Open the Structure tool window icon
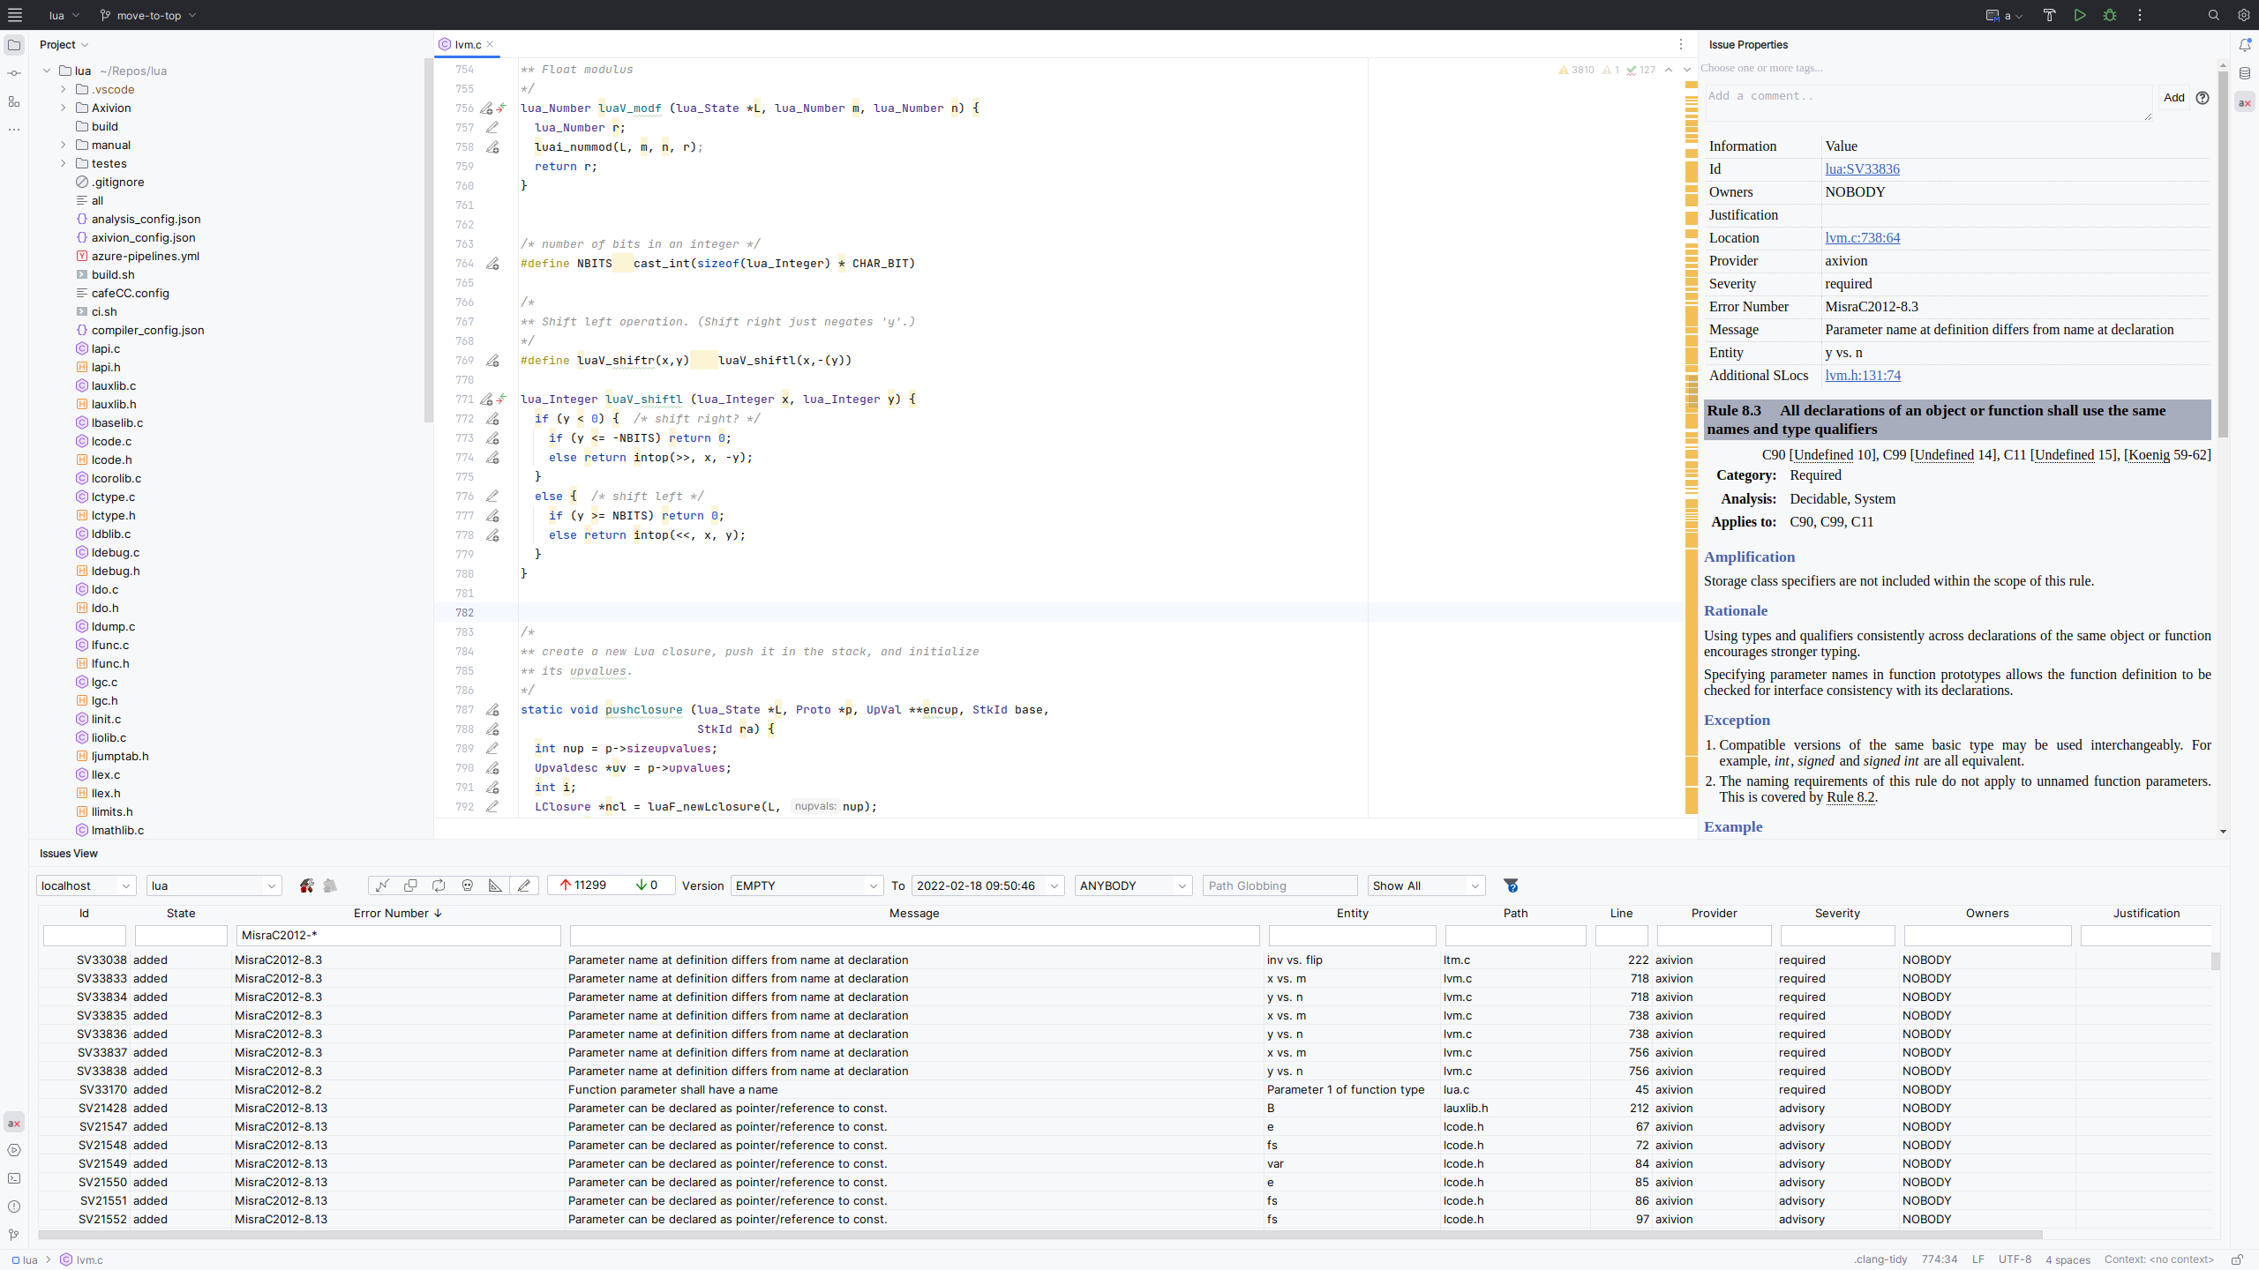Screen dimensions: 2259x1270 [x=14, y=101]
